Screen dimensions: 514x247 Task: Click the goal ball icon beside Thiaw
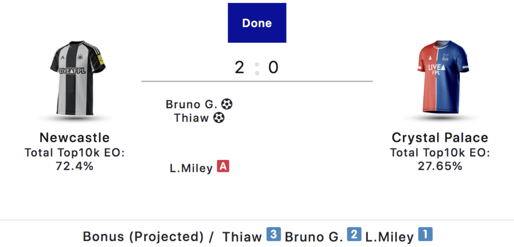[x=219, y=118]
